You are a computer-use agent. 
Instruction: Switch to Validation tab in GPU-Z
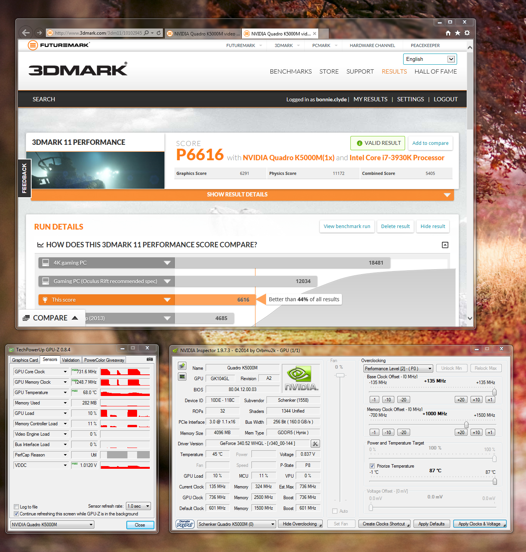coord(71,360)
